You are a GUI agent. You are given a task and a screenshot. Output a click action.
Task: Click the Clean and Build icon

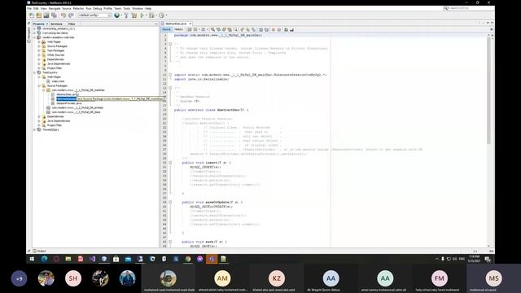coord(134,15)
